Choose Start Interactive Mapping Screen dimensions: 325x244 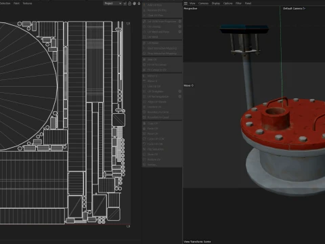pyautogui.click(x=162, y=48)
